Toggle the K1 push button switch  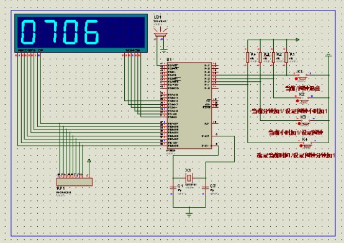point(303,77)
